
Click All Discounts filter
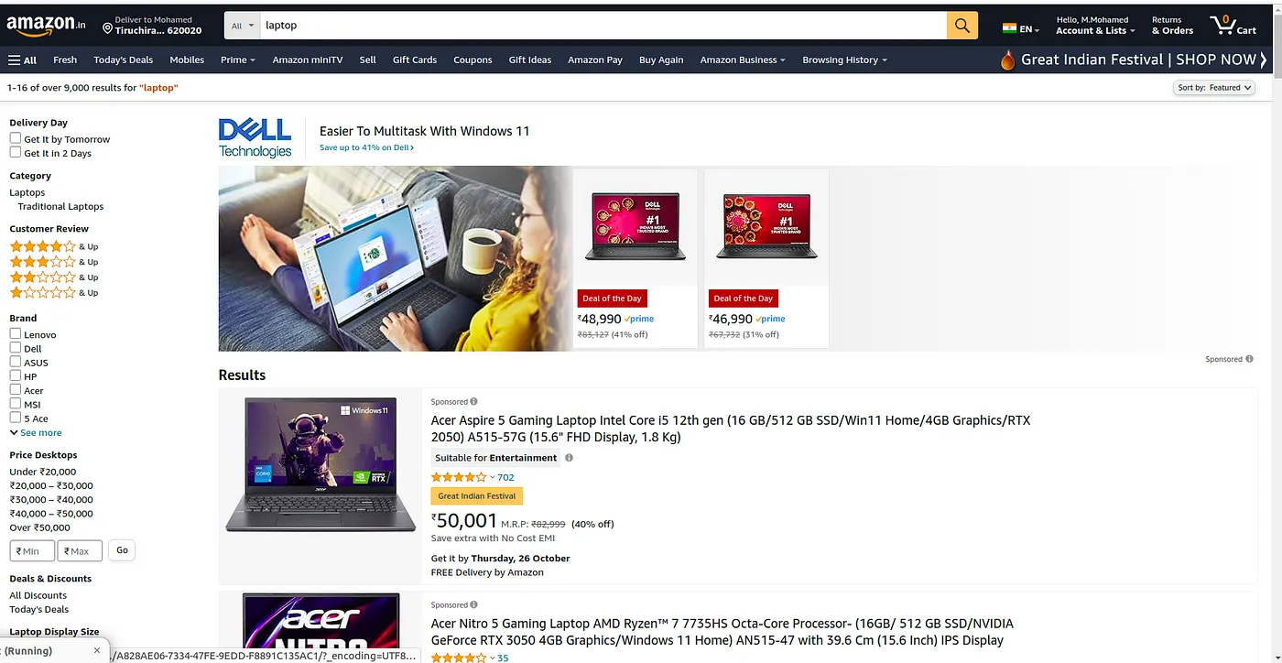(x=38, y=595)
